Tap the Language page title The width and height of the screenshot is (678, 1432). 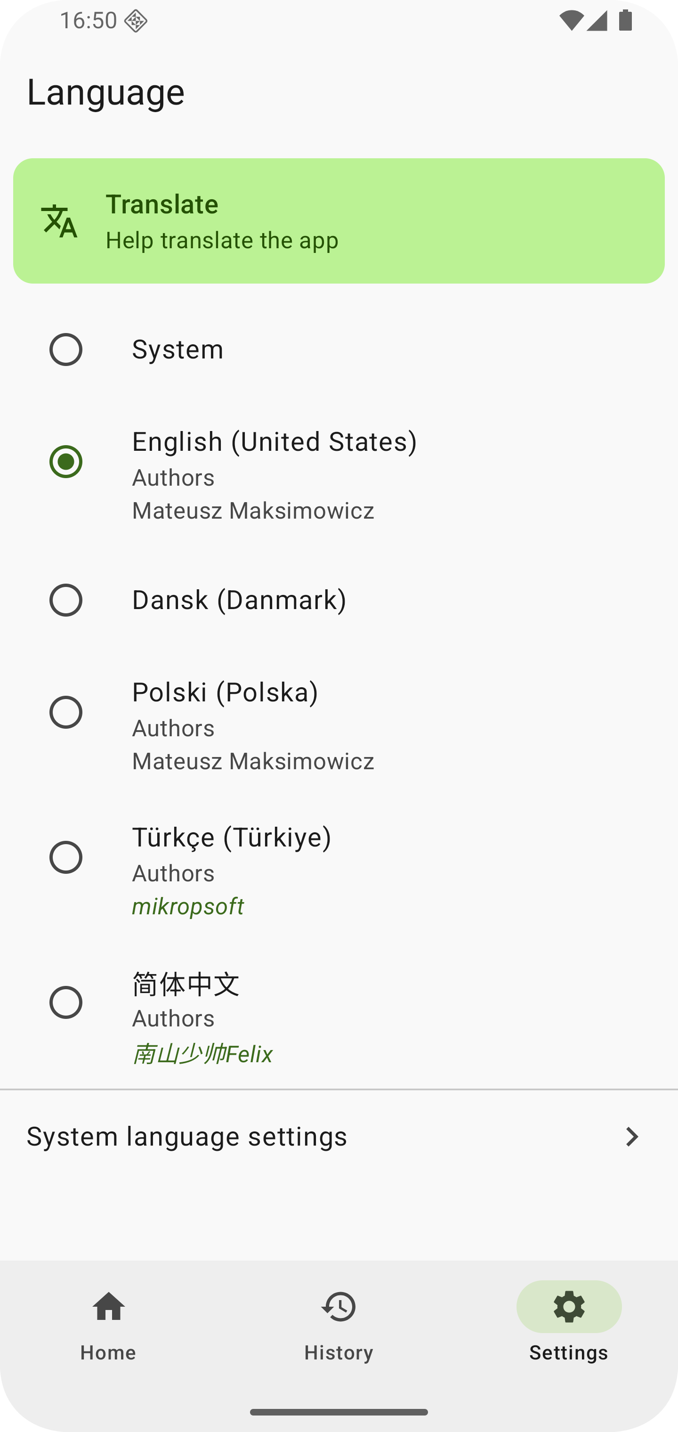point(106,92)
